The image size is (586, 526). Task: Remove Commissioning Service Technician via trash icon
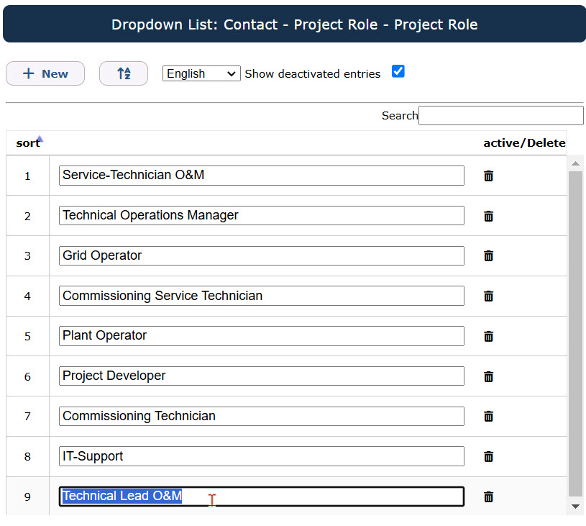tap(488, 296)
